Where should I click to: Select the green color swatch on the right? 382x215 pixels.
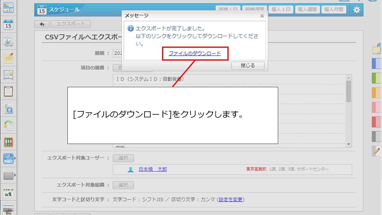point(377,78)
